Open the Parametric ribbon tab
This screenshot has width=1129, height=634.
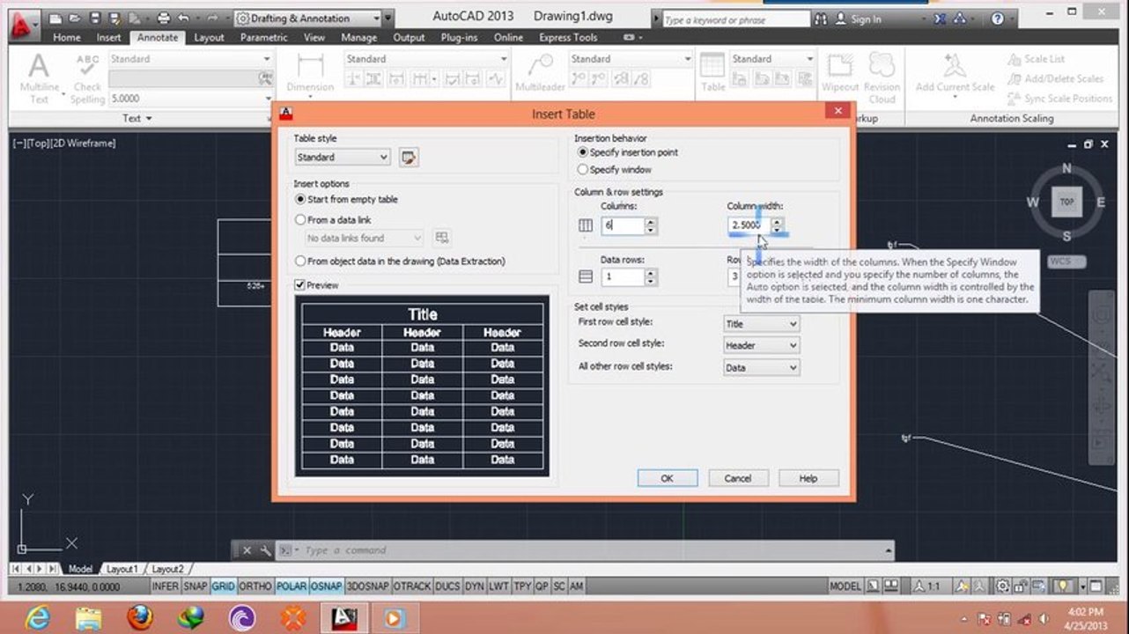click(264, 38)
